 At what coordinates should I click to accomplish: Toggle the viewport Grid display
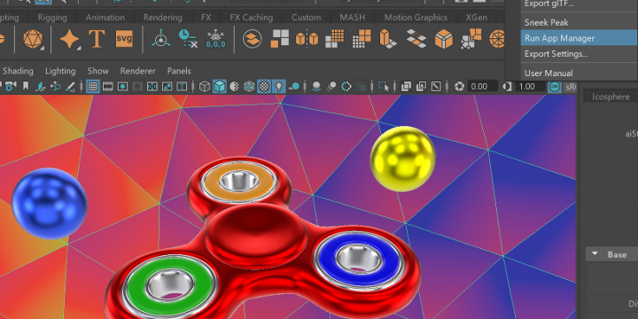[93, 86]
